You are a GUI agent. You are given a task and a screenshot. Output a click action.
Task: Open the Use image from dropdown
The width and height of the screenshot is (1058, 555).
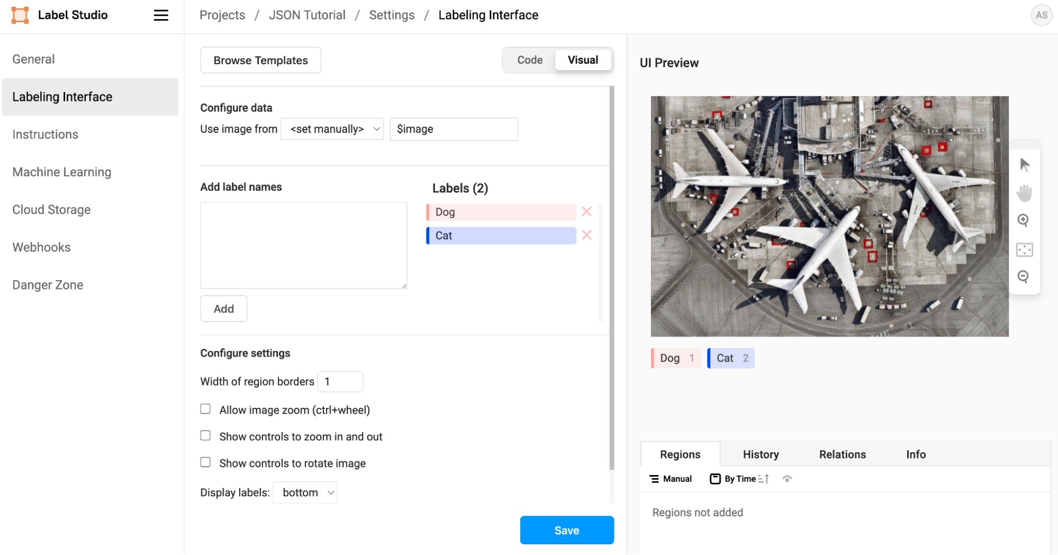coord(332,129)
